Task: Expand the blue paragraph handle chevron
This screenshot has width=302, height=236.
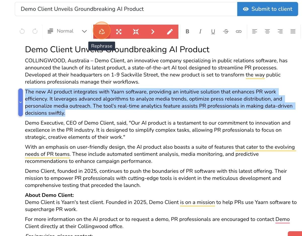Action: click(21, 102)
